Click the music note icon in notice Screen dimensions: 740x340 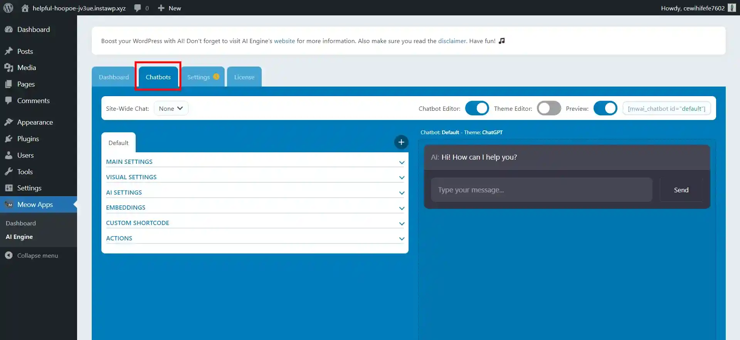pyautogui.click(x=501, y=41)
